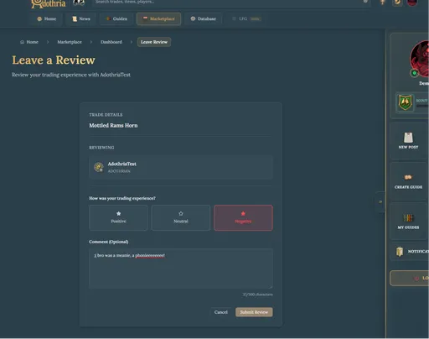Open My Guides from the sidebar
The width and height of the screenshot is (429, 339).
tap(408, 222)
